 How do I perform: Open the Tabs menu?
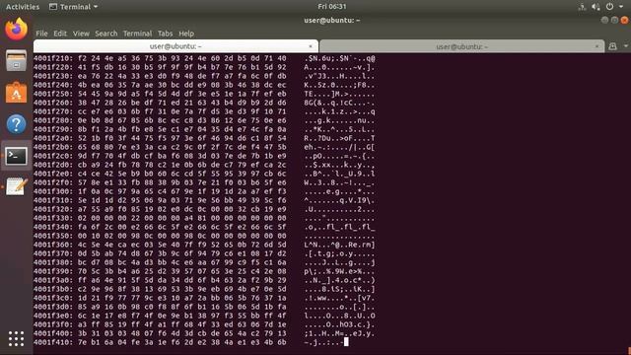tap(165, 34)
